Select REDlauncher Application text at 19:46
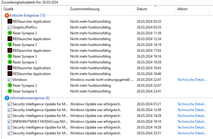 pyautogui.click(x=32, y=74)
